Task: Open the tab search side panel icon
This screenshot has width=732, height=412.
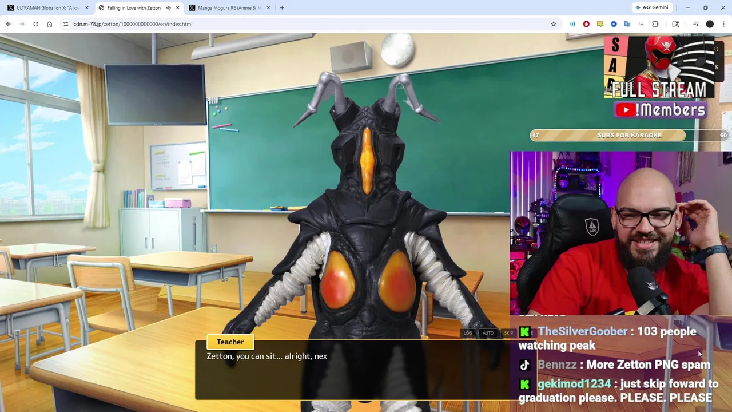Action: click(675, 24)
